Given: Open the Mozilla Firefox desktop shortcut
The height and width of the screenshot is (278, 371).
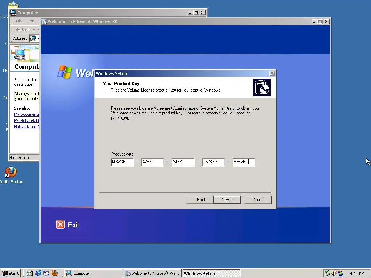Looking at the screenshot, I should pyautogui.click(x=11, y=175).
